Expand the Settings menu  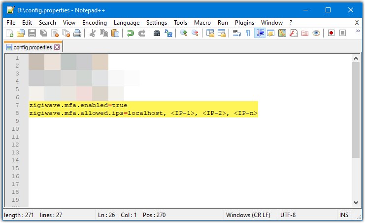157,23
